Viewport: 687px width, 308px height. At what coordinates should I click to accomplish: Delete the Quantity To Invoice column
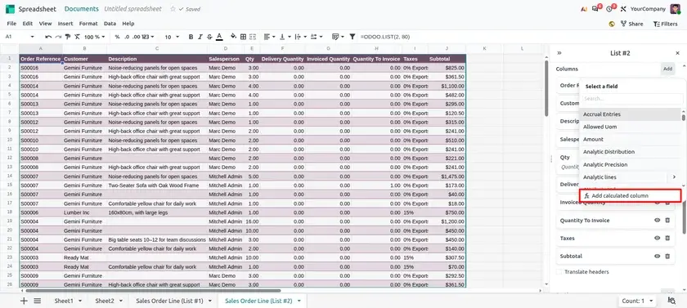(667, 221)
